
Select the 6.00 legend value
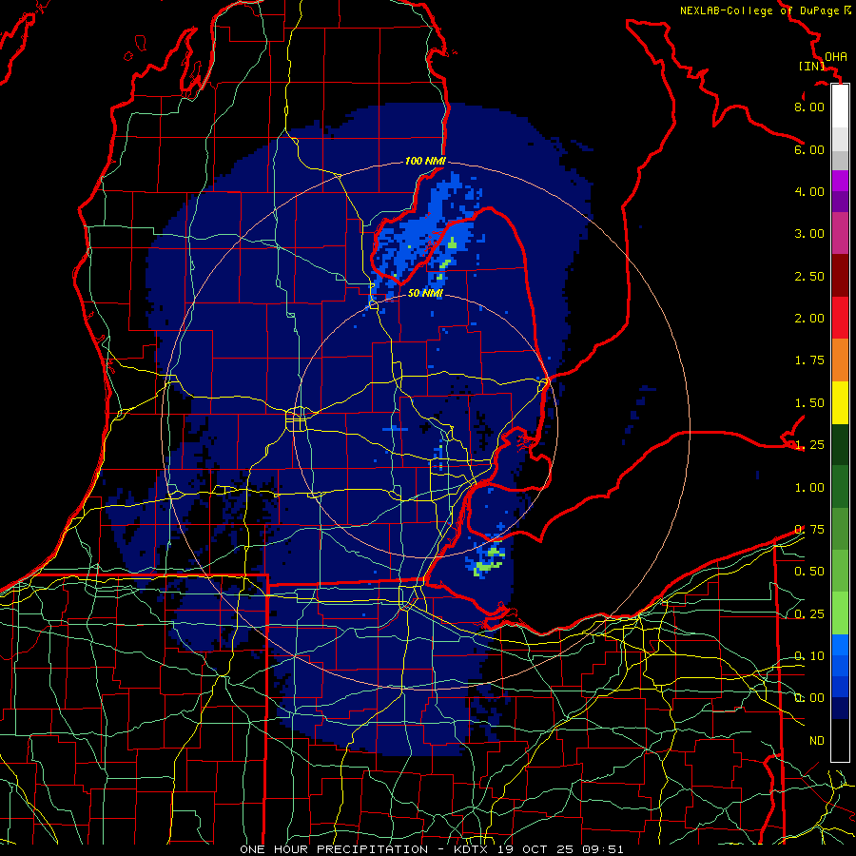click(809, 149)
